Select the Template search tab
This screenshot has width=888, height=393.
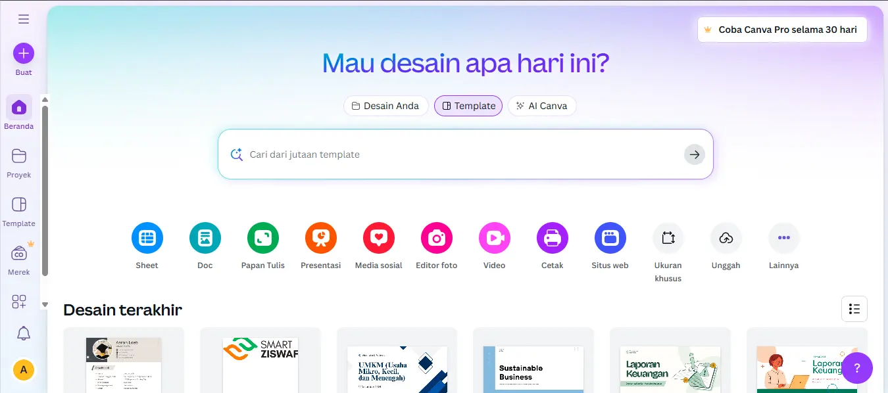point(468,106)
